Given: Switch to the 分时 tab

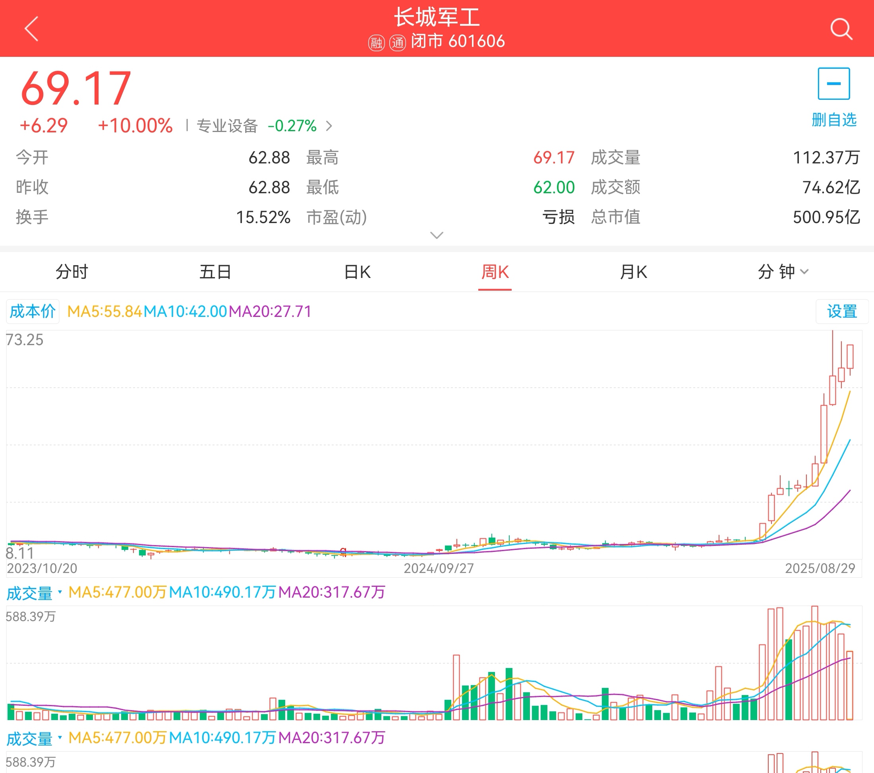Looking at the screenshot, I should [x=72, y=272].
